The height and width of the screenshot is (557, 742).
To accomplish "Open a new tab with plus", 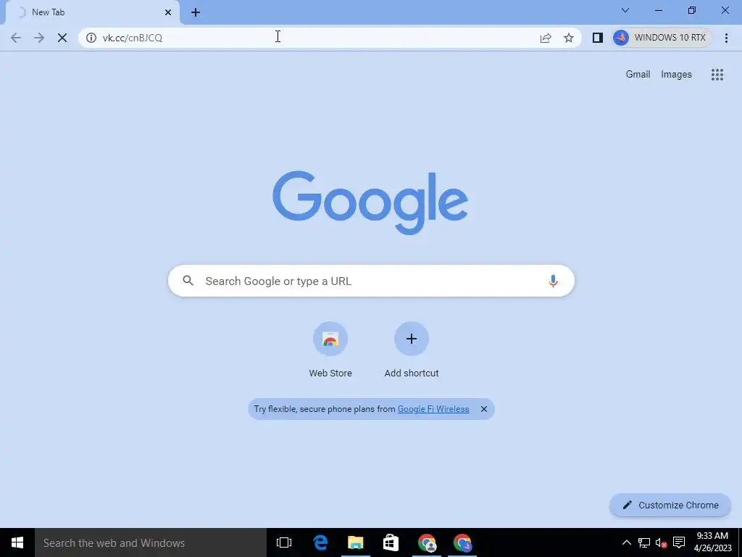I will 196,12.
